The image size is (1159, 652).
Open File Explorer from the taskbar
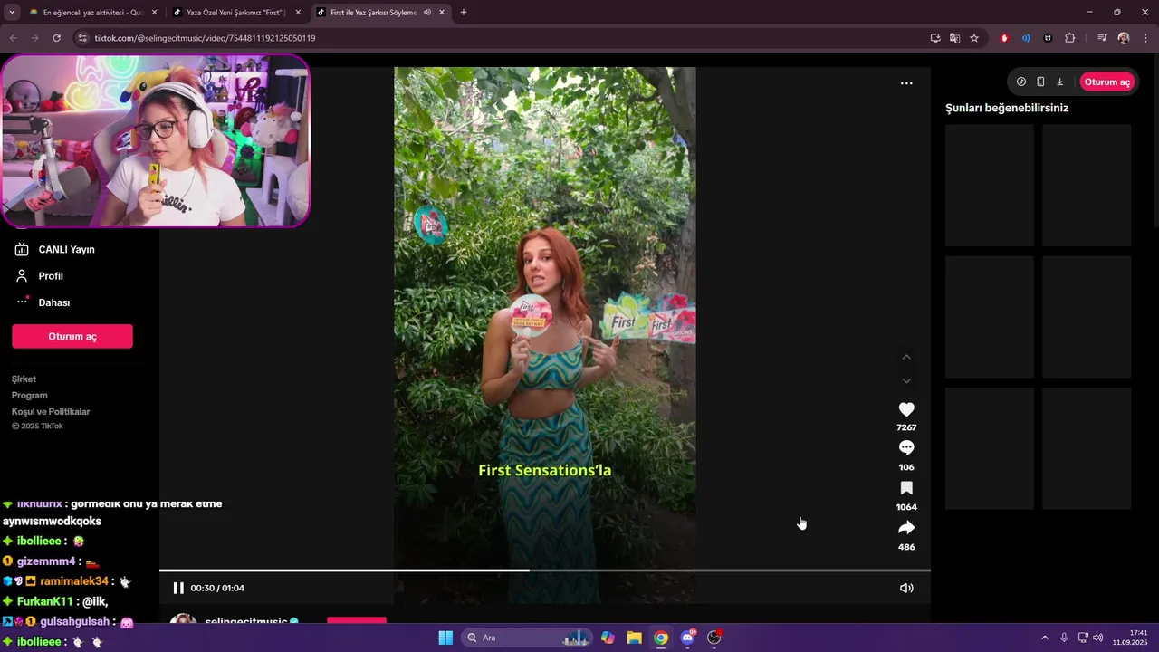[634, 638]
